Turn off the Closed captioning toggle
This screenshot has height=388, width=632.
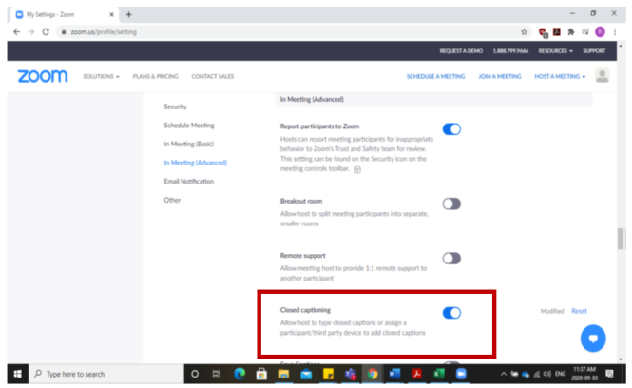(x=451, y=313)
